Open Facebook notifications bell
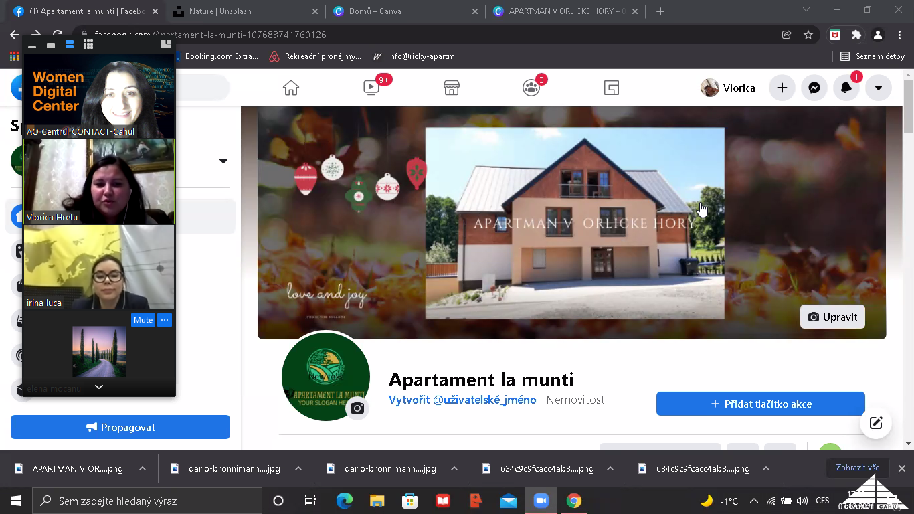Screen dimensions: 914x514 (846, 88)
